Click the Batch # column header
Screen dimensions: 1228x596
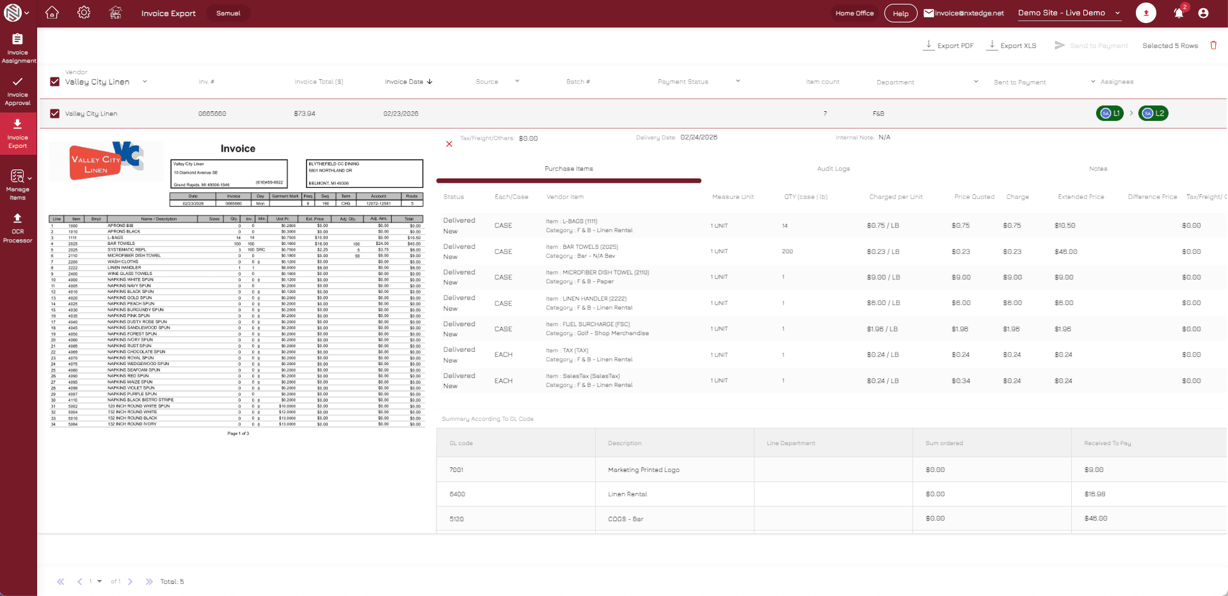(578, 82)
